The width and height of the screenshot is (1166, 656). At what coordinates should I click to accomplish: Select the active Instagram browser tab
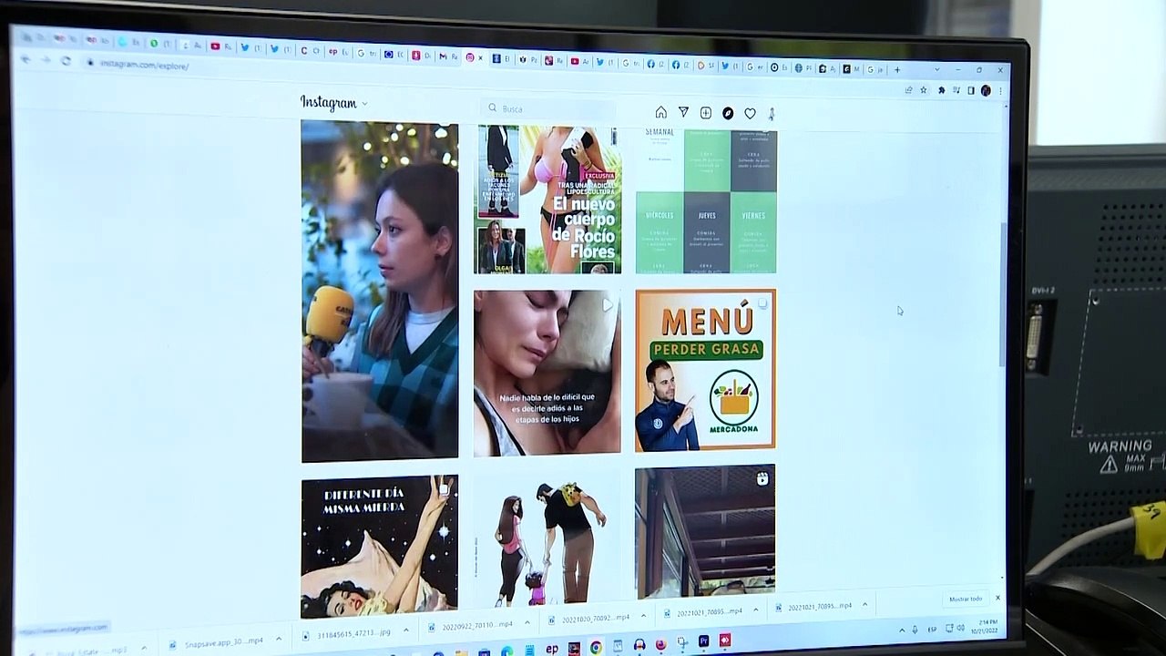(475, 56)
